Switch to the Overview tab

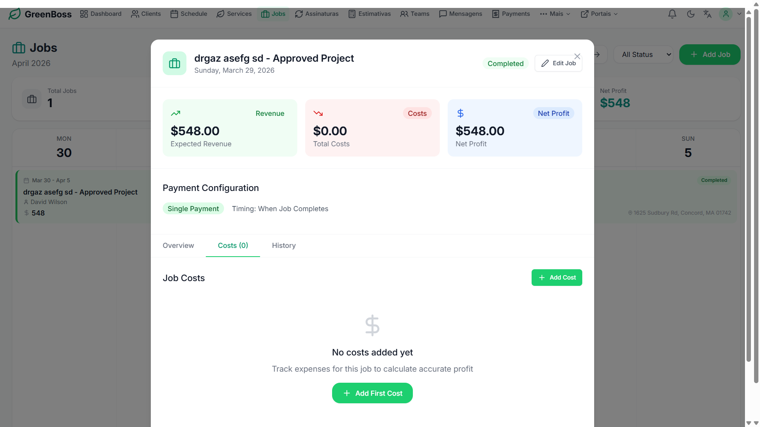pos(178,246)
